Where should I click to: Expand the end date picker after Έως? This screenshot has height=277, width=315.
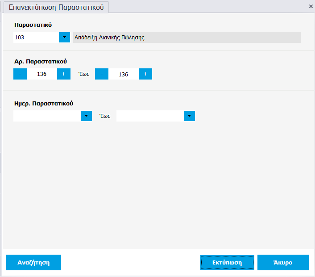click(x=189, y=116)
